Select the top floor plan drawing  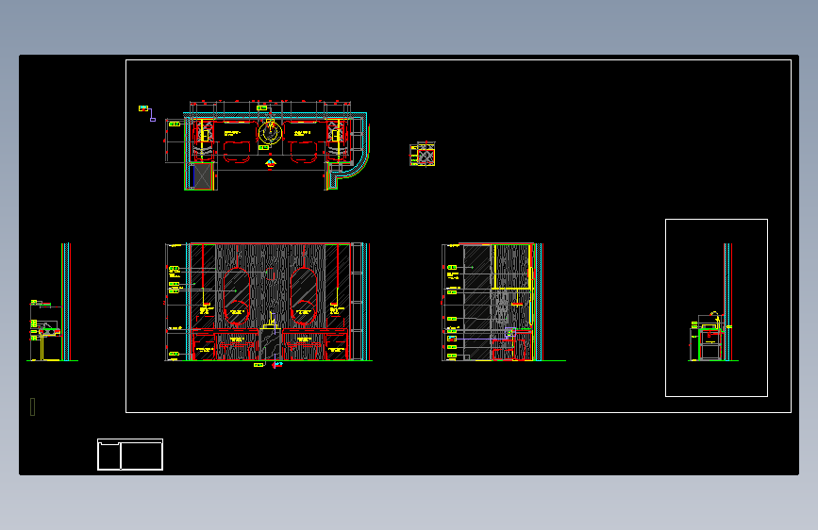[x=267, y=145]
